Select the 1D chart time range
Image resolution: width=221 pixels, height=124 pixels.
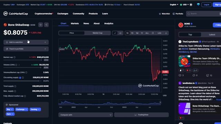(x=127, y=33)
